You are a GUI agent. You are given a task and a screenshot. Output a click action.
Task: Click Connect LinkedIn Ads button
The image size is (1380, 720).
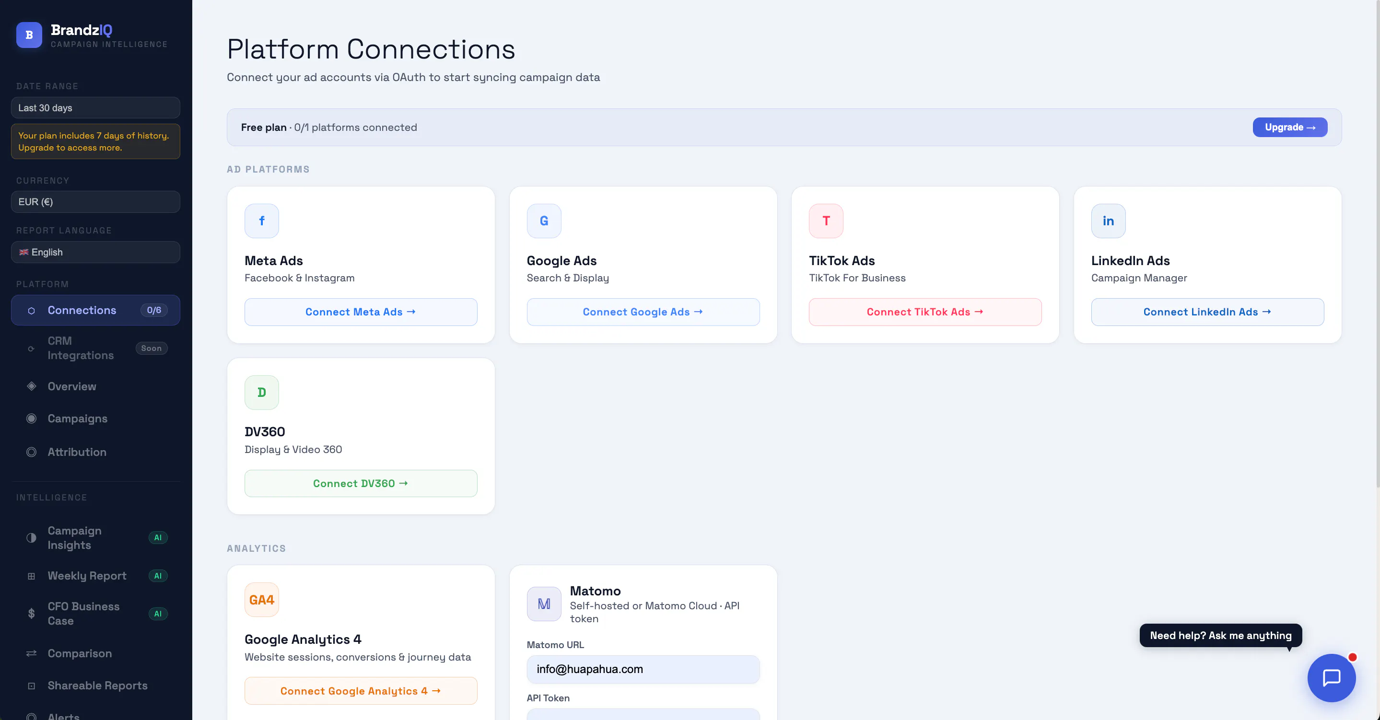pyautogui.click(x=1207, y=312)
